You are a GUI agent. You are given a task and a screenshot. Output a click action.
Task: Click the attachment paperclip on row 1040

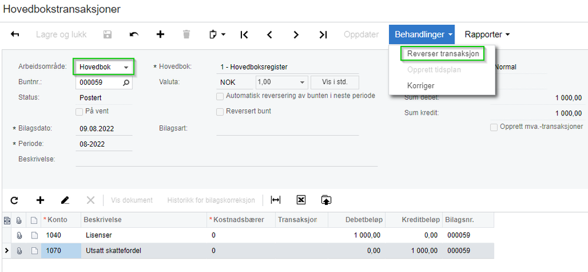pyautogui.click(x=19, y=235)
